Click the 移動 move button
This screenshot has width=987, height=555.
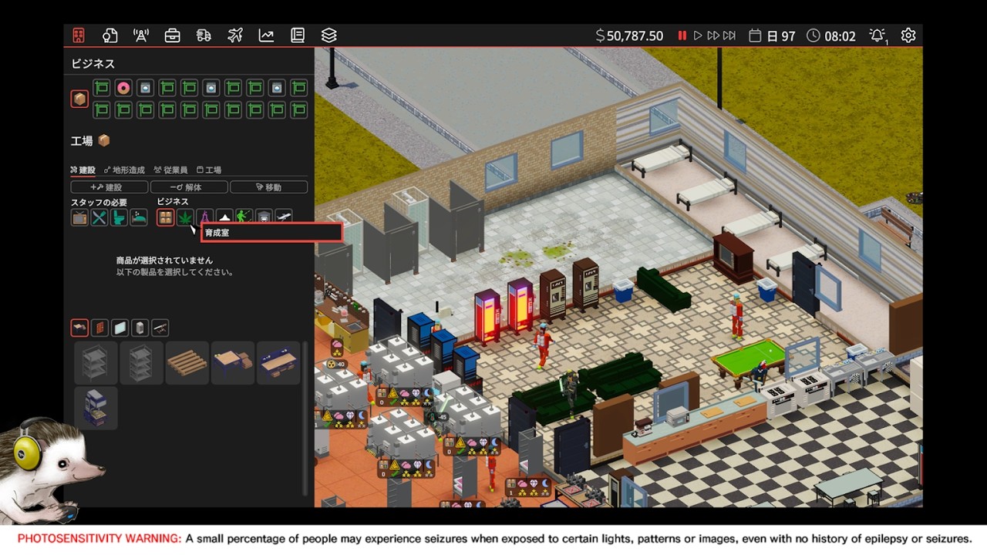click(x=269, y=187)
